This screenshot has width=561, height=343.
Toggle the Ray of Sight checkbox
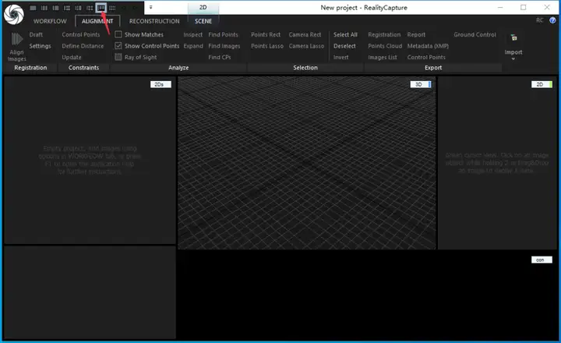(118, 57)
